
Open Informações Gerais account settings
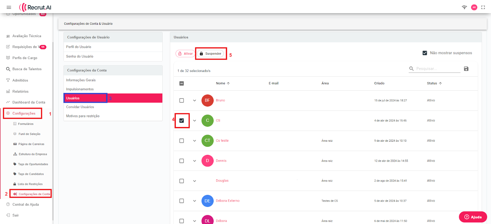coord(81,80)
